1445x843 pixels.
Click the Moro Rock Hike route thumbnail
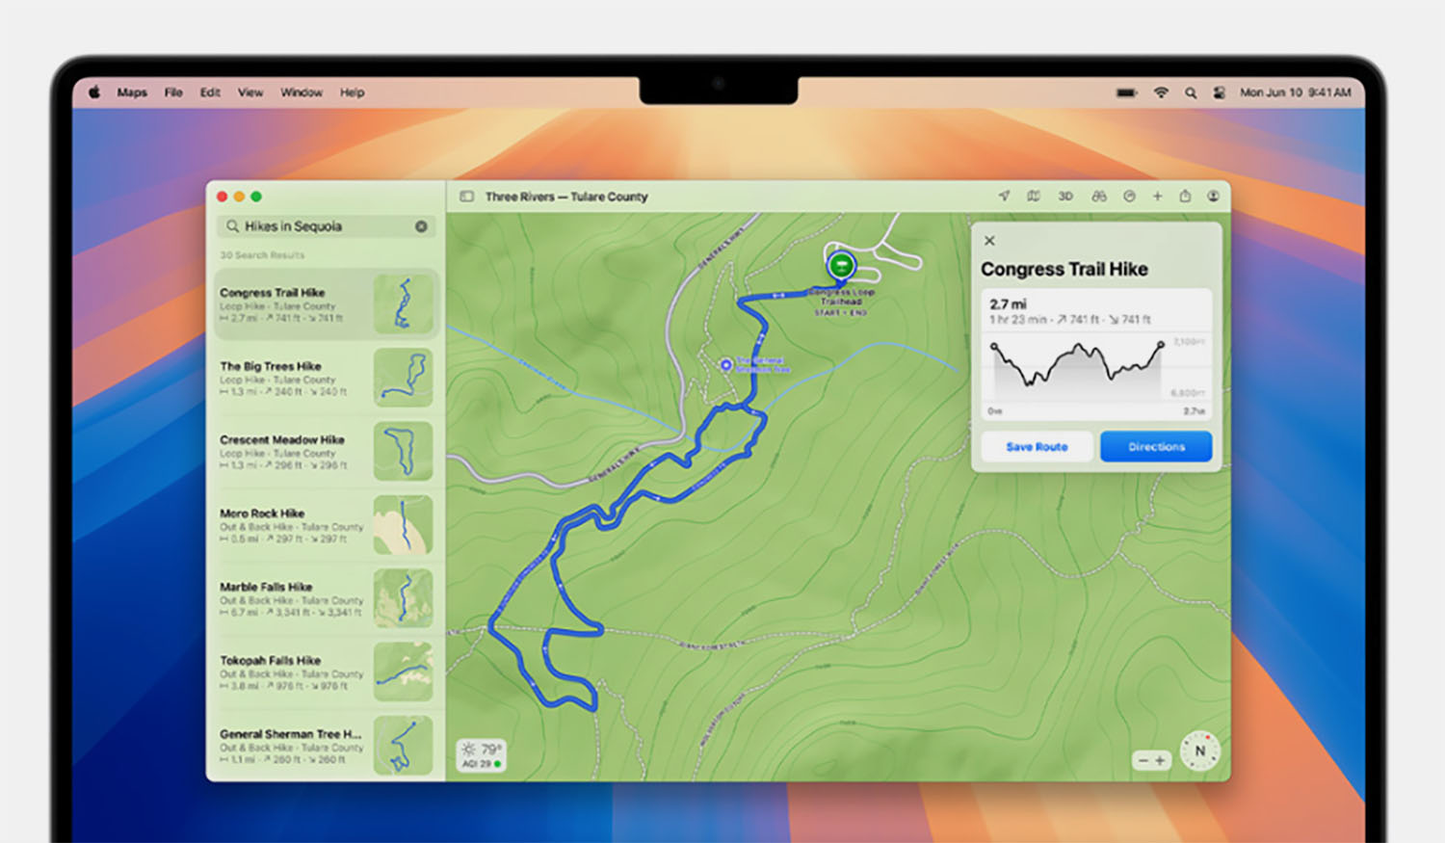403,525
